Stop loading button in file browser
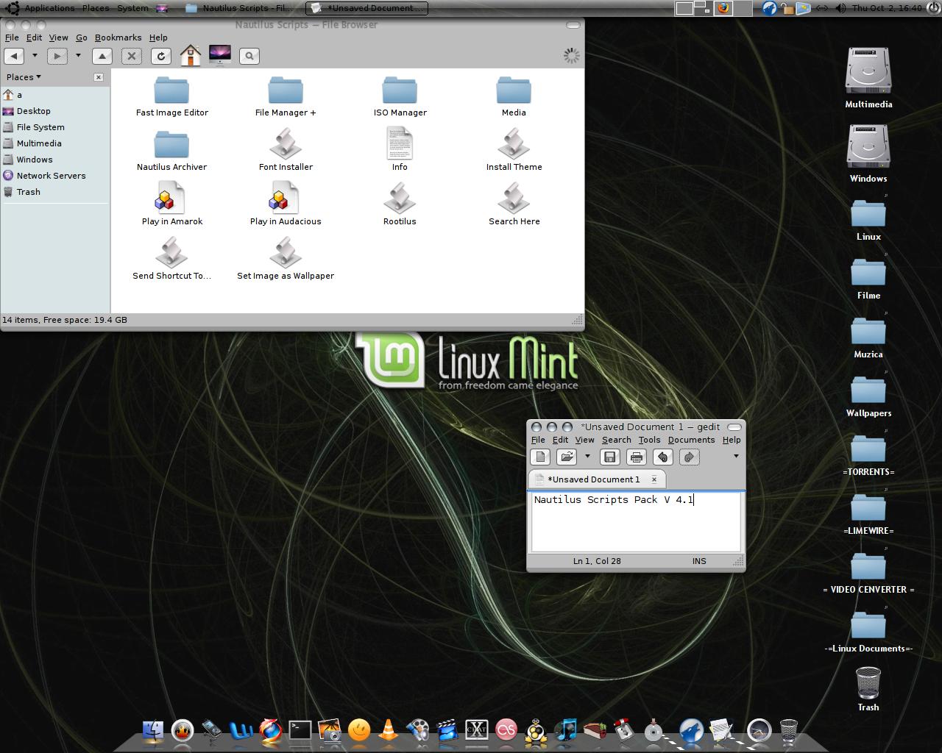The image size is (942, 753). [132, 56]
